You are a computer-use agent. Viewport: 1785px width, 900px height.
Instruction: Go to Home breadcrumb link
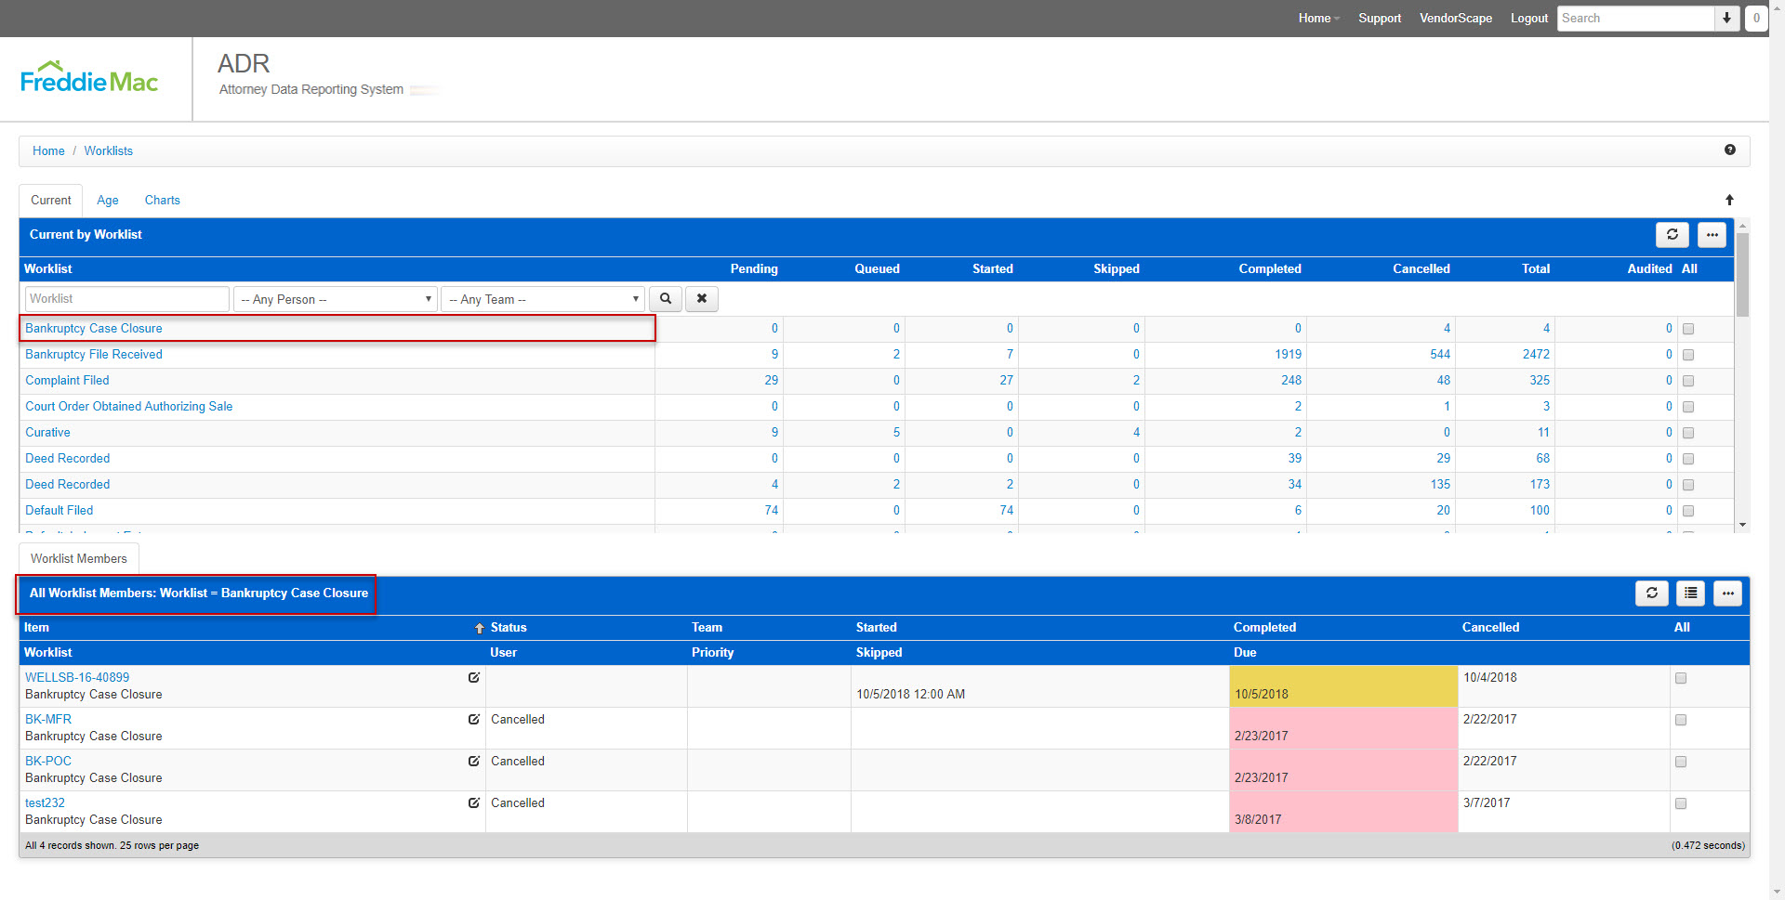[x=48, y=150]
